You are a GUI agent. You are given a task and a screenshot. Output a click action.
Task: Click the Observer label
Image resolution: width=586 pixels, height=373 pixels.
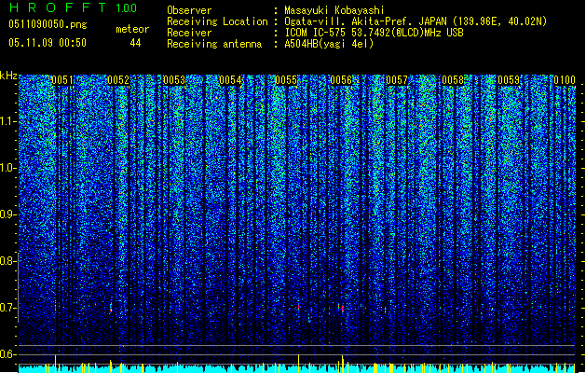coord(189,10)
